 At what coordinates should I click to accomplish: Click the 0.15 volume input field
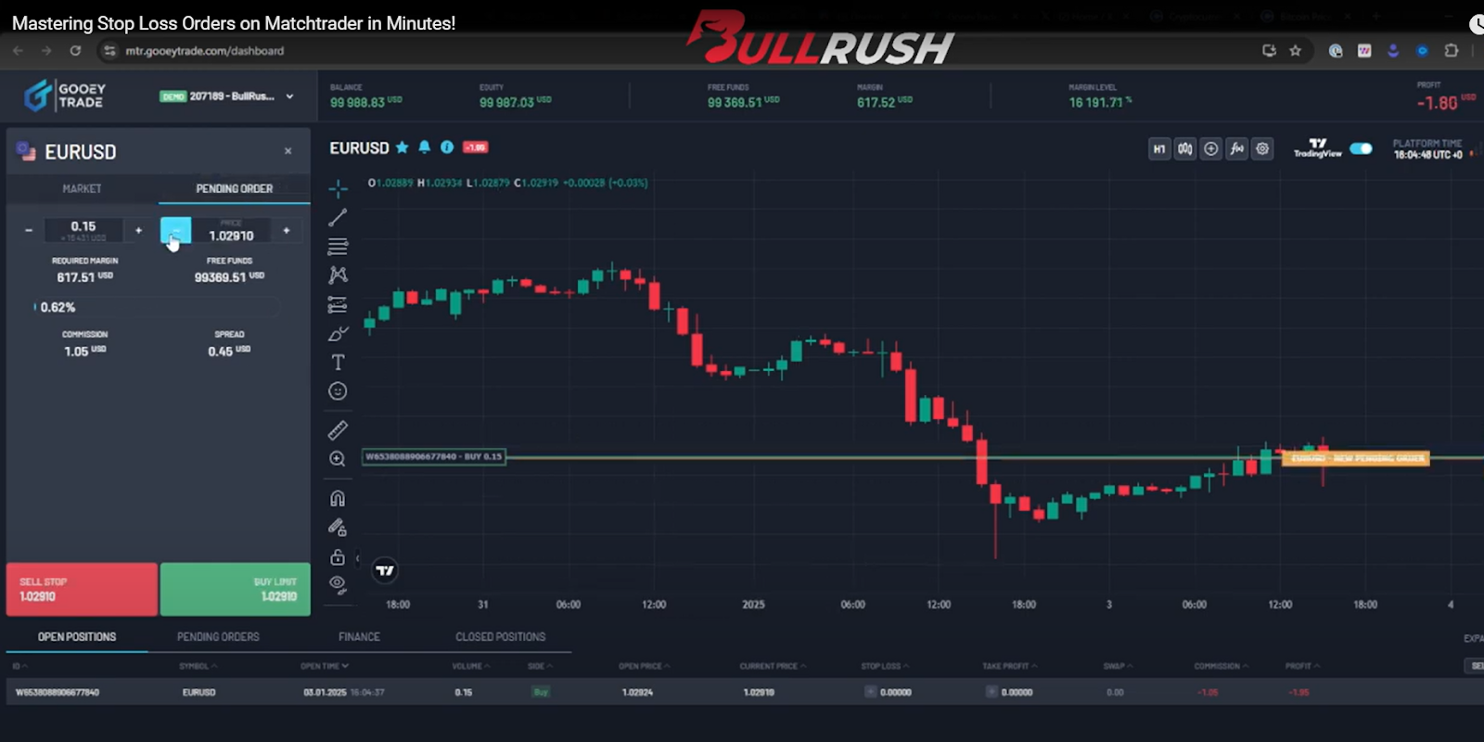coord(83,230)
